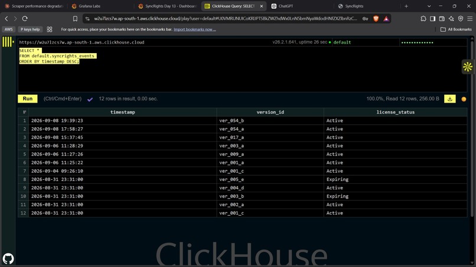Toggle the browser sidebar panel icon
476x267 pixels.
pos(432,19)
